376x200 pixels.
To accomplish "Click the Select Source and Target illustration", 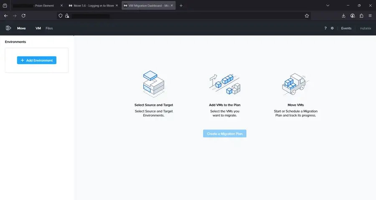I will [154, 84].
